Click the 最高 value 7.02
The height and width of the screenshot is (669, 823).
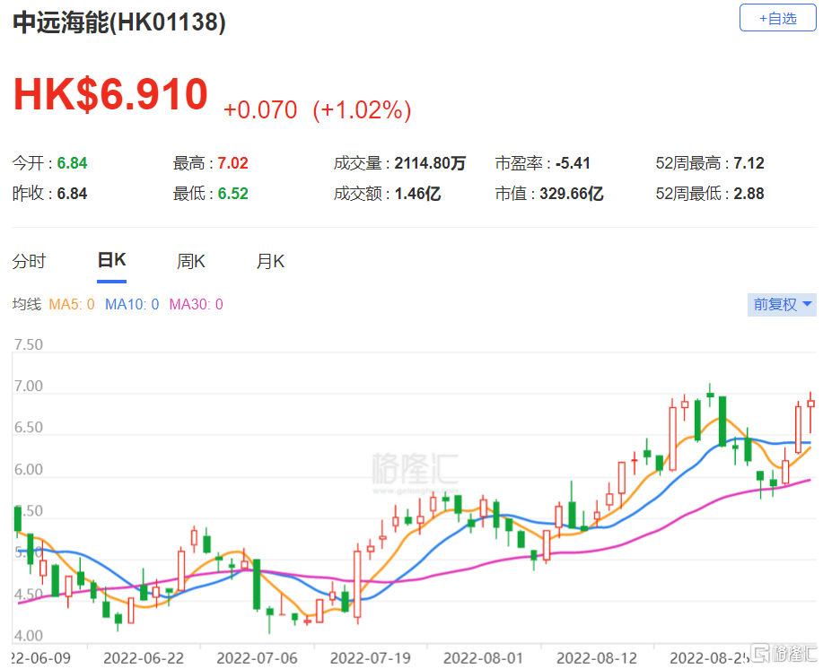point(232,163)
